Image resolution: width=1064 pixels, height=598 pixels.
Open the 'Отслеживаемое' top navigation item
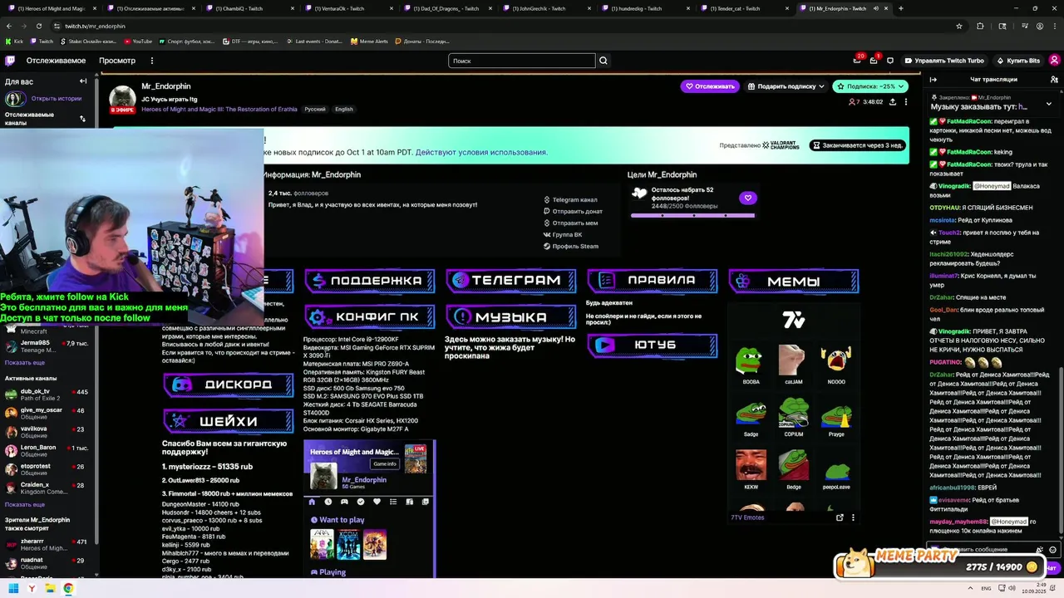point(56,61)
